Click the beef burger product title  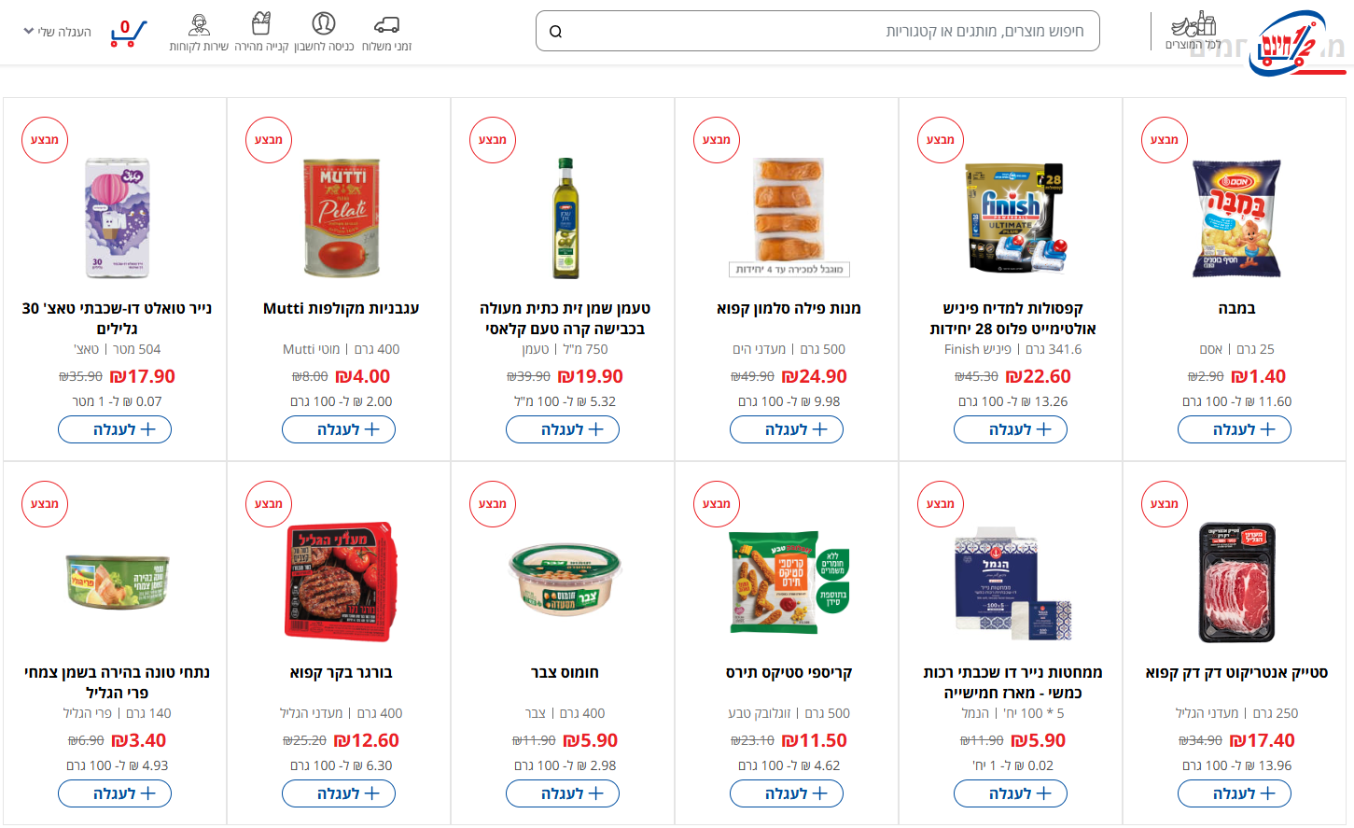[x=341, y=672]
